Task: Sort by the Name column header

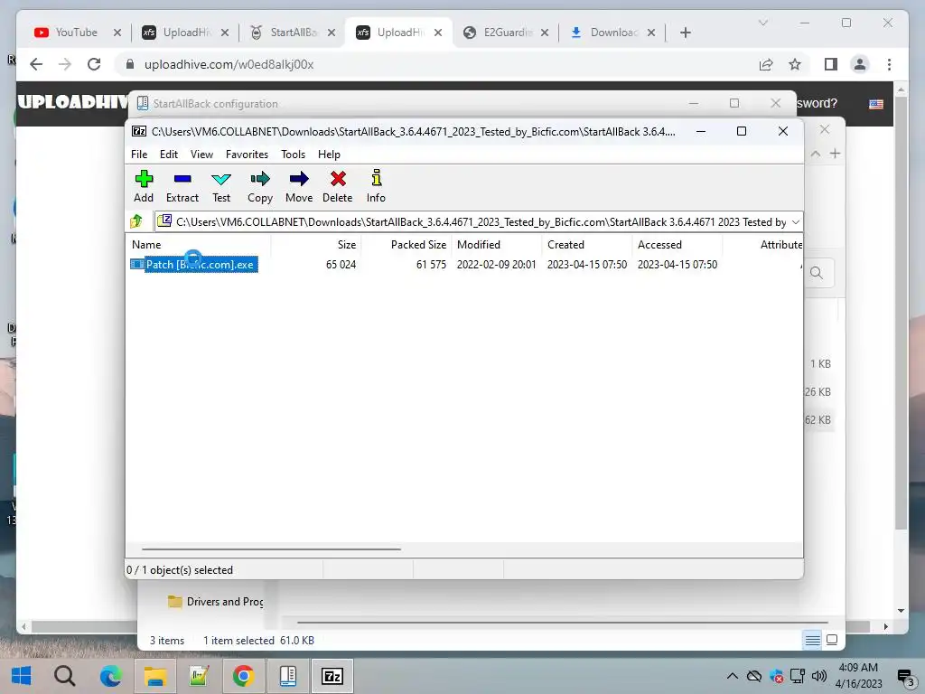Action: [x=146, y=244]
